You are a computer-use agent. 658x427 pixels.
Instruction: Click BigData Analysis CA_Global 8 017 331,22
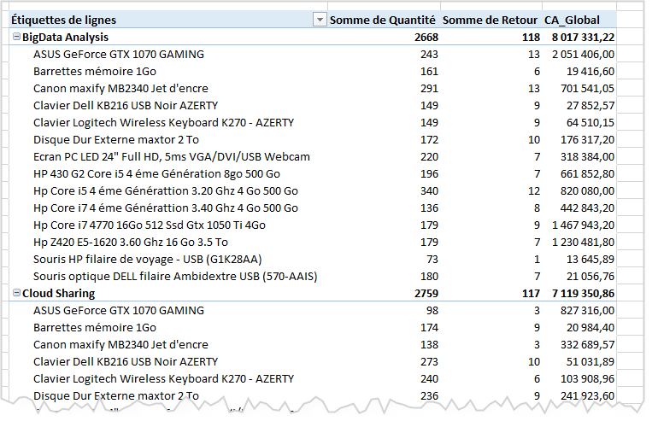point(583,37)
